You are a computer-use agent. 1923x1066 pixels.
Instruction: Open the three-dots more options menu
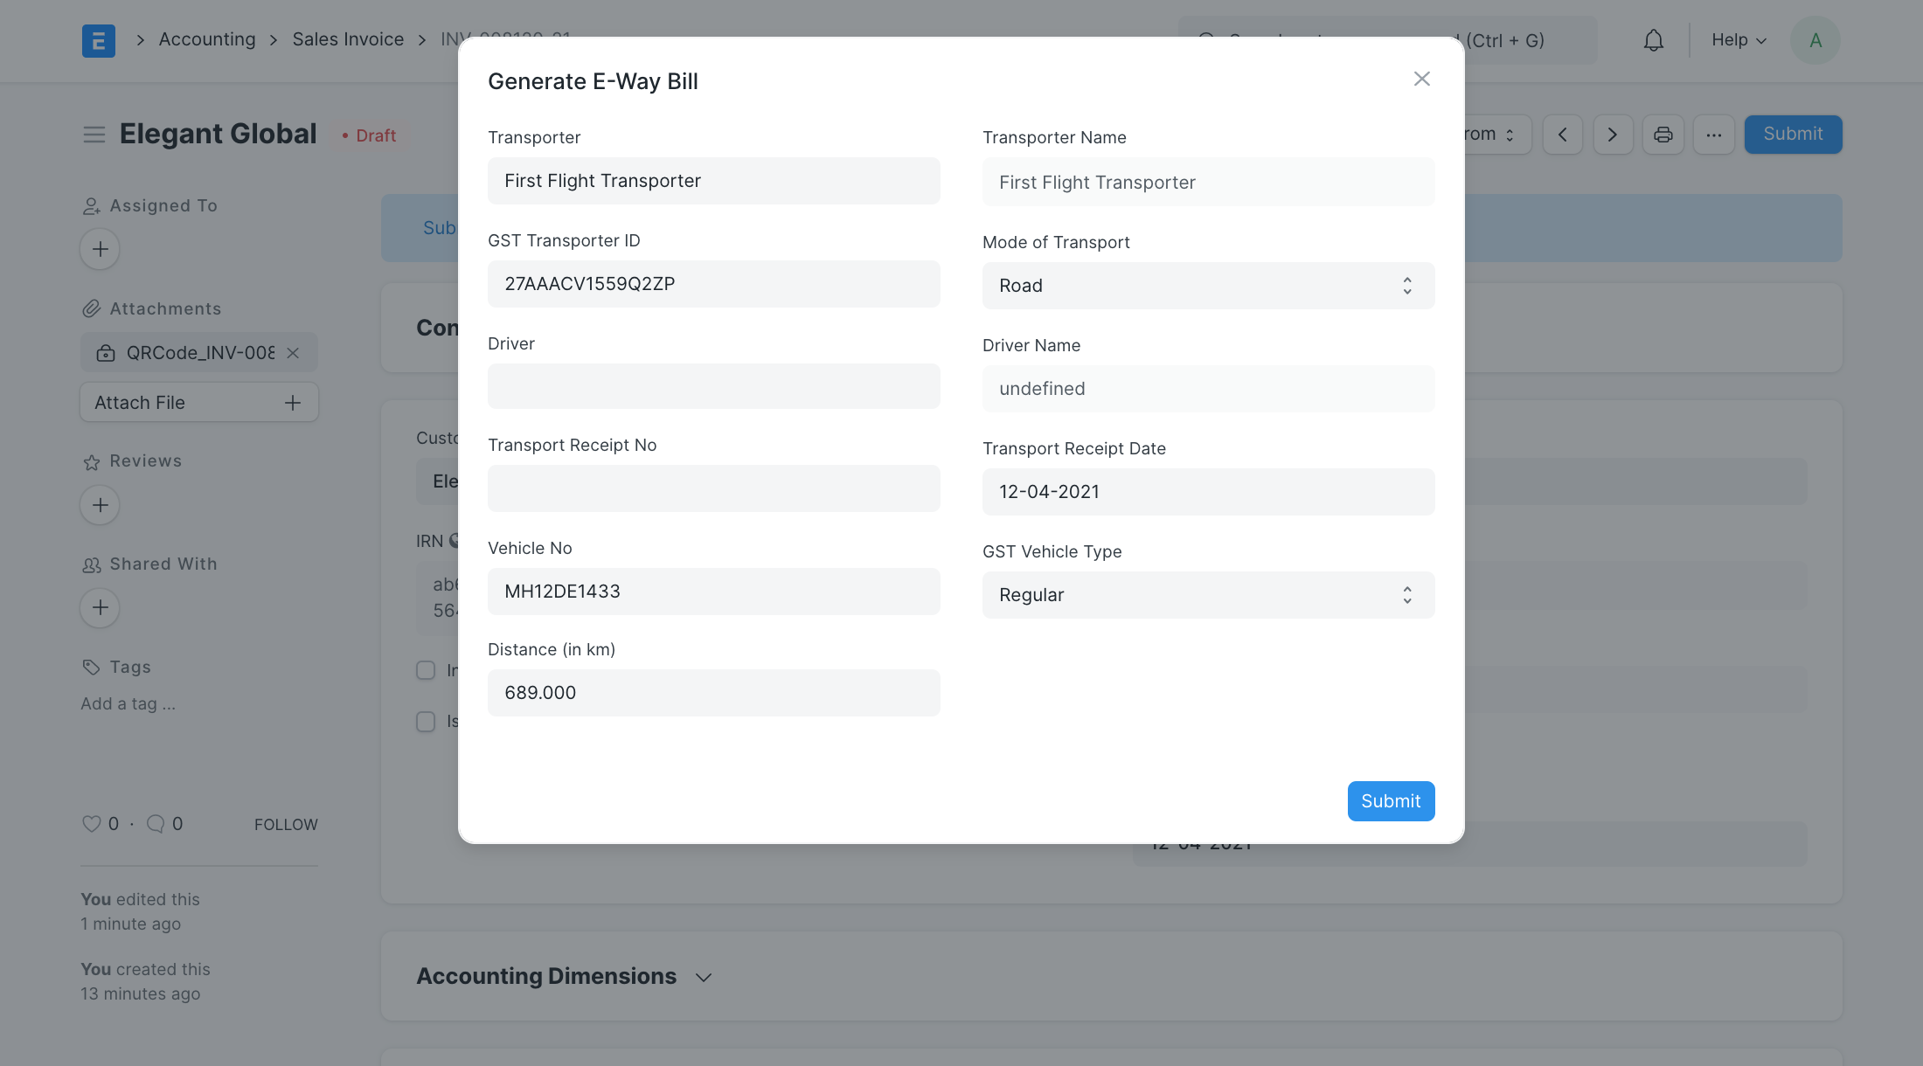[1713, 135]
